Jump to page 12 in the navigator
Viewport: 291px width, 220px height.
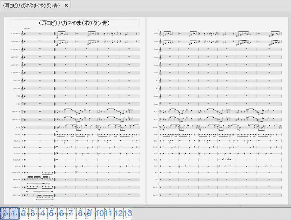point(119,213)
